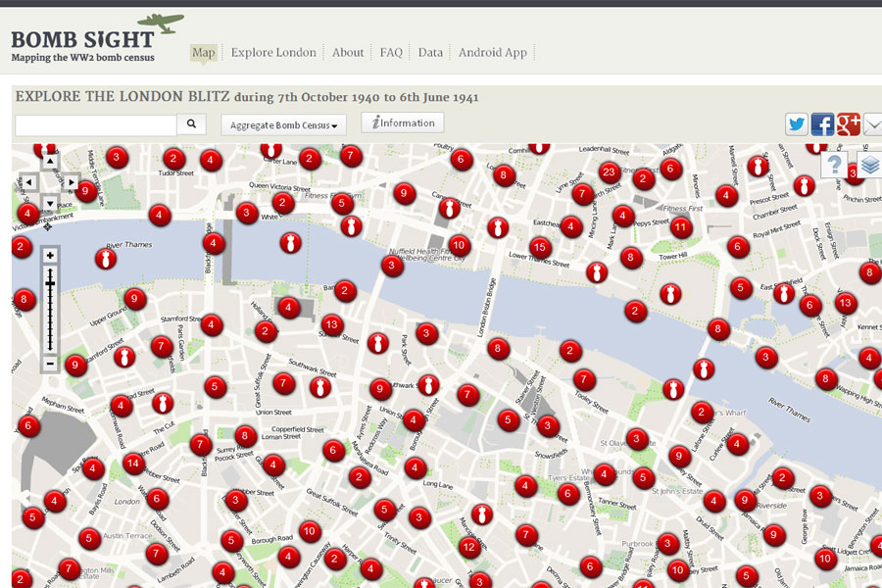Viewport: 882px width, 588px height.
Task: Select the Map tab
Action: point(203,52)
